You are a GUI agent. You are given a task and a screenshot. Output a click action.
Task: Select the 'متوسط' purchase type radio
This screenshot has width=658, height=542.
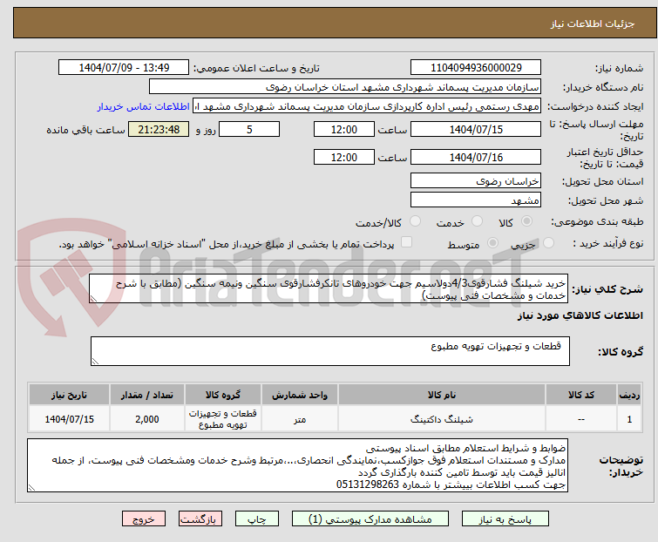click(x=492, y=243)
